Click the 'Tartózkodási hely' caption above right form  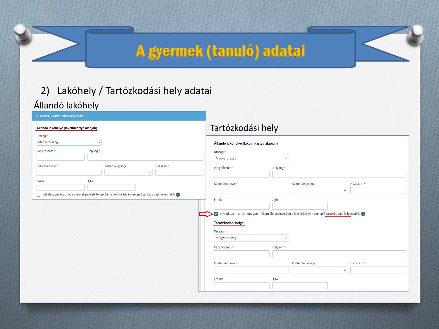[x=244, y=128]
